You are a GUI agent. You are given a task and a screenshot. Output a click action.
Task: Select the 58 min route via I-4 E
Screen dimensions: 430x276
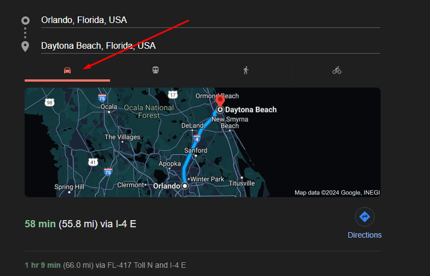81,223
